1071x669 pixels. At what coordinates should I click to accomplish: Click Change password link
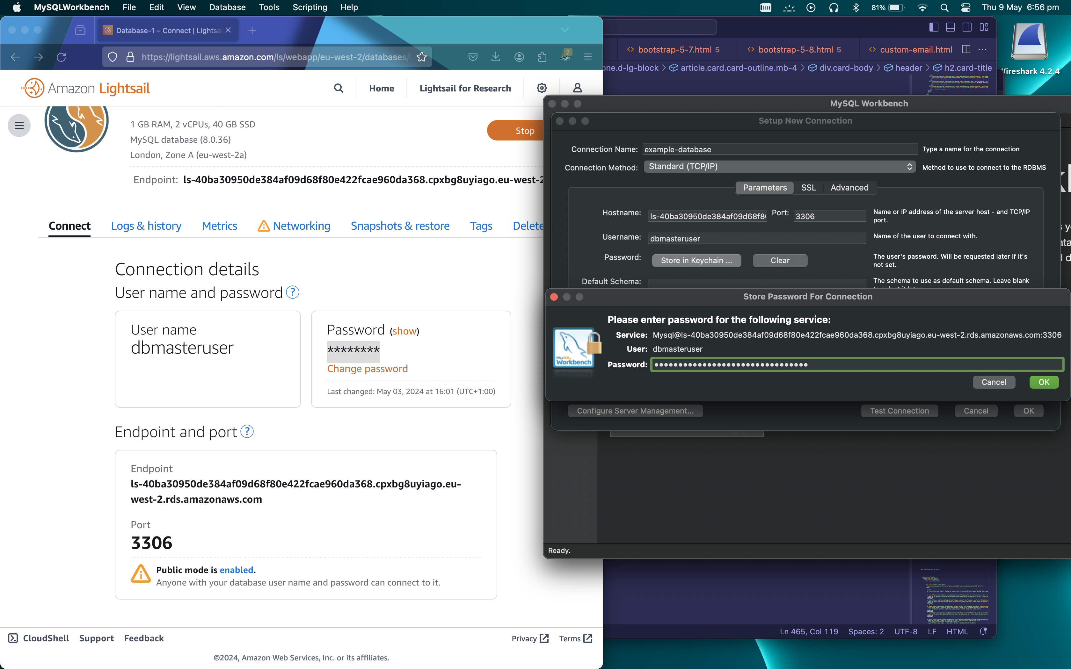(x=367, y=369)
